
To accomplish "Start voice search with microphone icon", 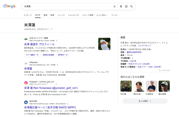I will pos(121,6).
